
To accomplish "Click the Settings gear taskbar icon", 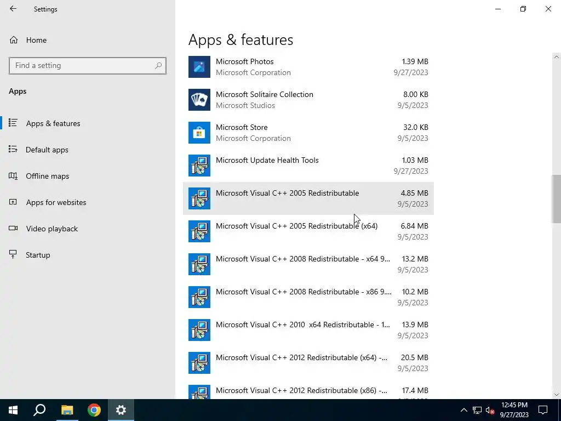I will 121,410.
